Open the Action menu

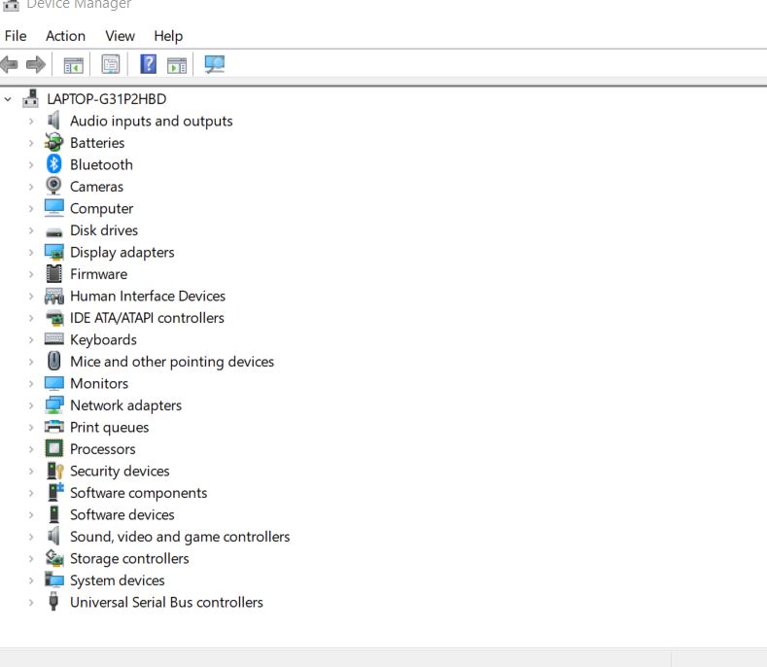[65, 36]
